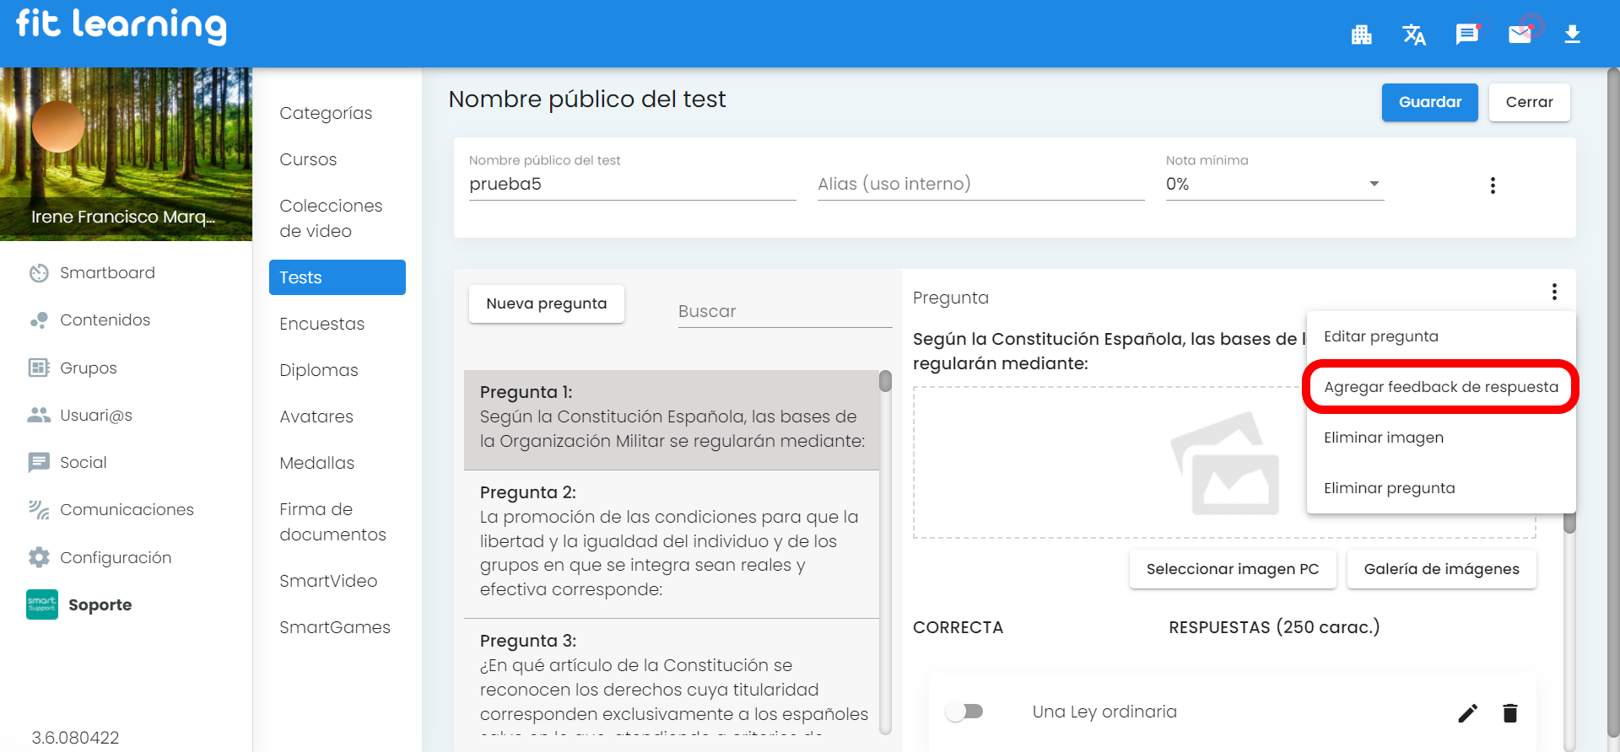Toggle 'Una Ley ordinaria' as correct answer
Screen dimensions: 1620x752
coord(964,712)
